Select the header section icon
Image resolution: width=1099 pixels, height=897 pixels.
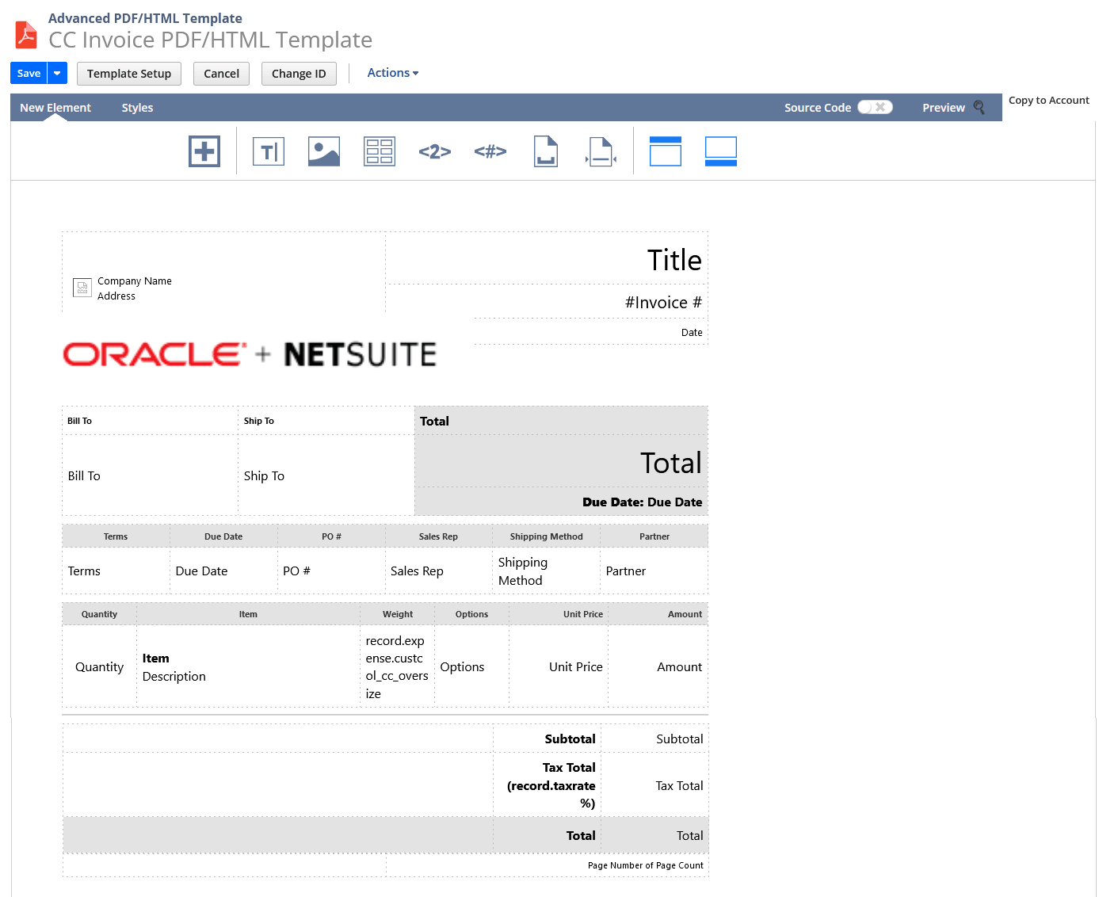pos(666,151)
